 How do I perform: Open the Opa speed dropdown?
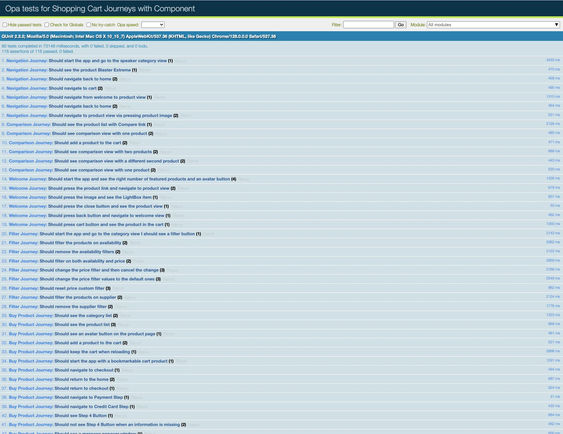point(153,25)
